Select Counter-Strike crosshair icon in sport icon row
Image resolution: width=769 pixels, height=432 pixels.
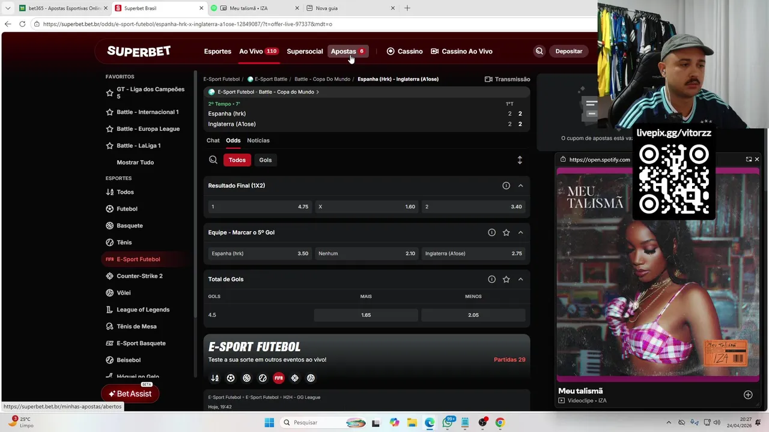294,378
